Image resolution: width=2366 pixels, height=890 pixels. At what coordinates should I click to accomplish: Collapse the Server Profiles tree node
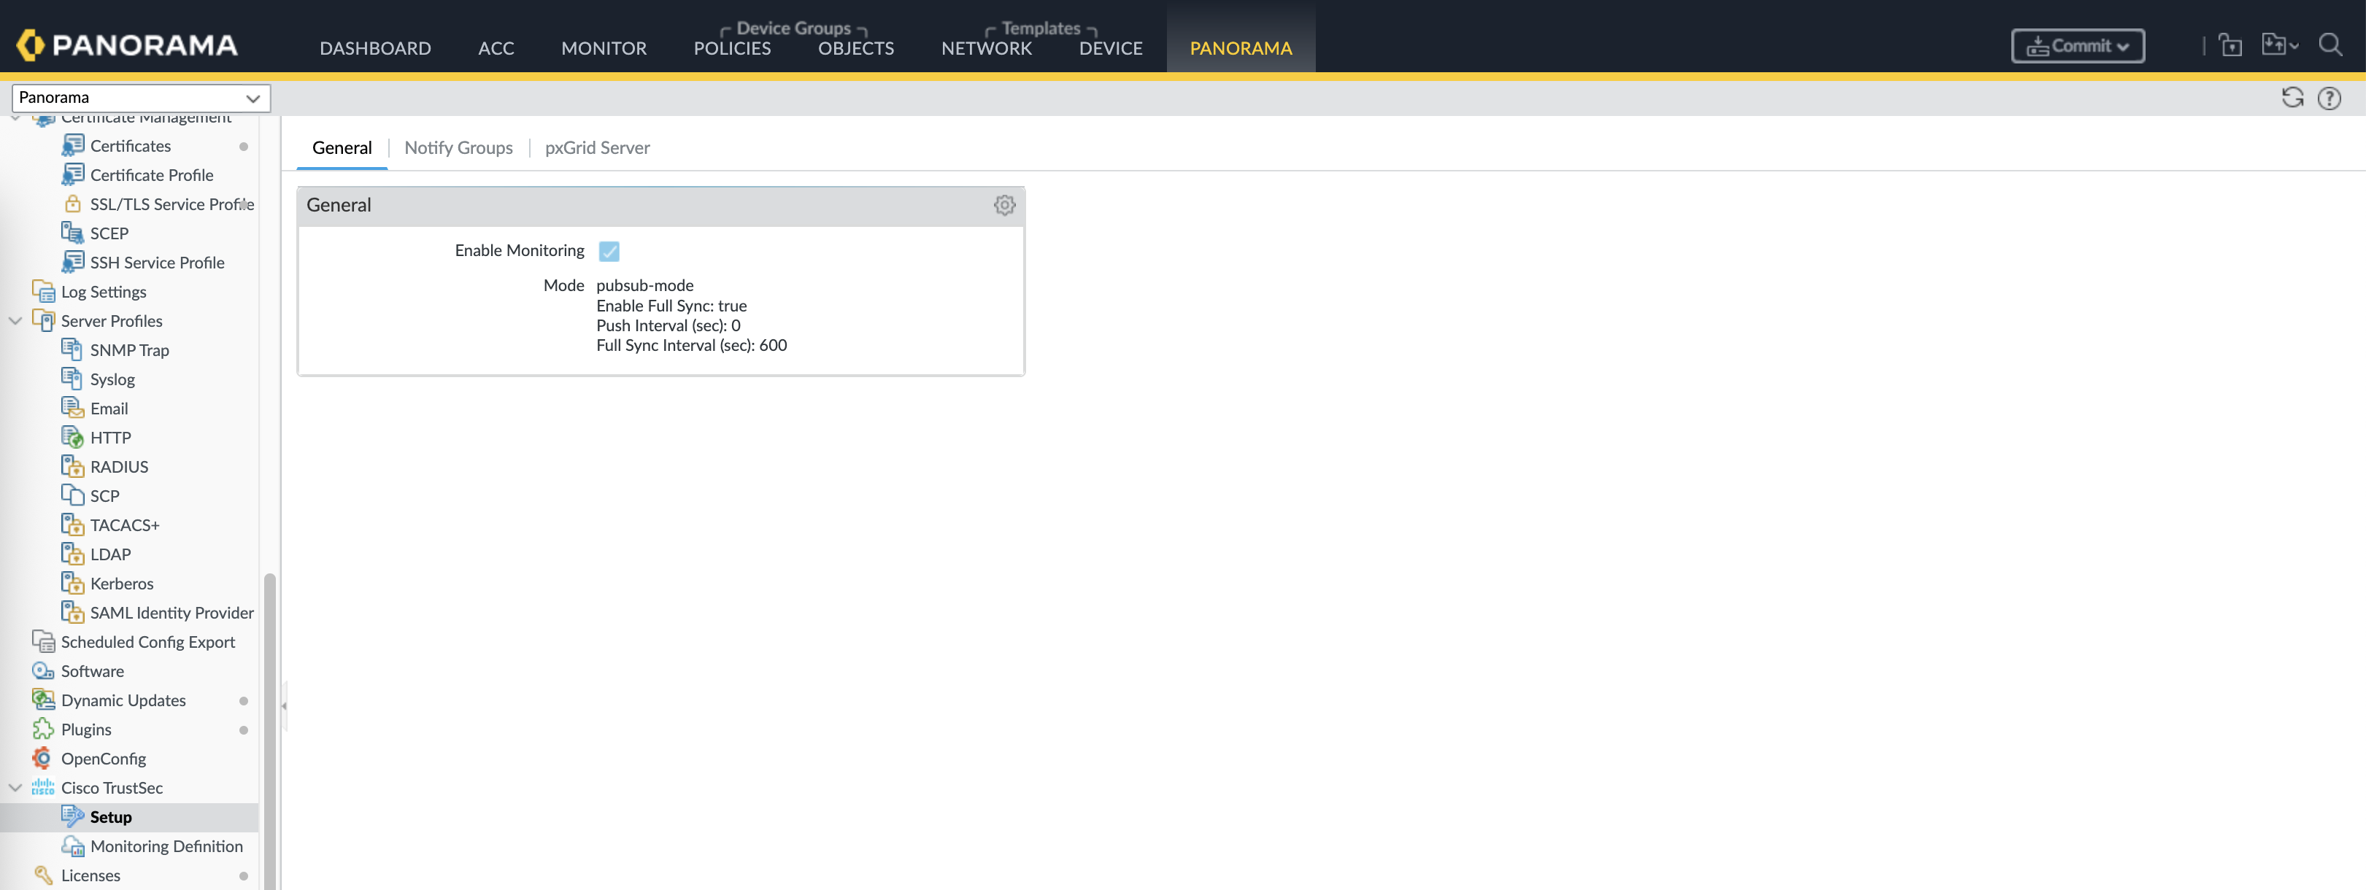[x=15, y=320]
